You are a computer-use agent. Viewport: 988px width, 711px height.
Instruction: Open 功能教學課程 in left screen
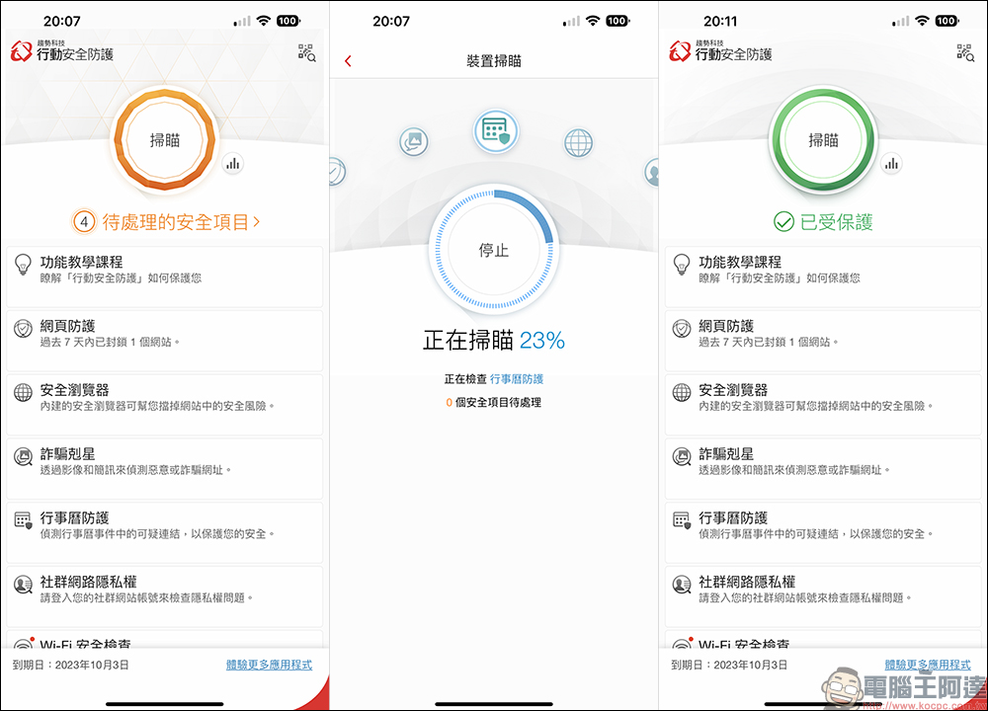coord(164,277)
